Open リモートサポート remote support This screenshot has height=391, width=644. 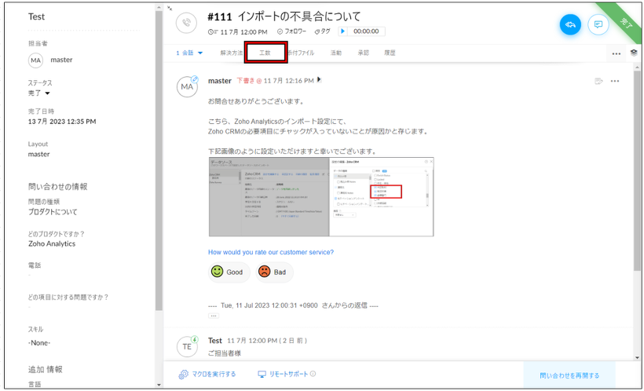283,375
